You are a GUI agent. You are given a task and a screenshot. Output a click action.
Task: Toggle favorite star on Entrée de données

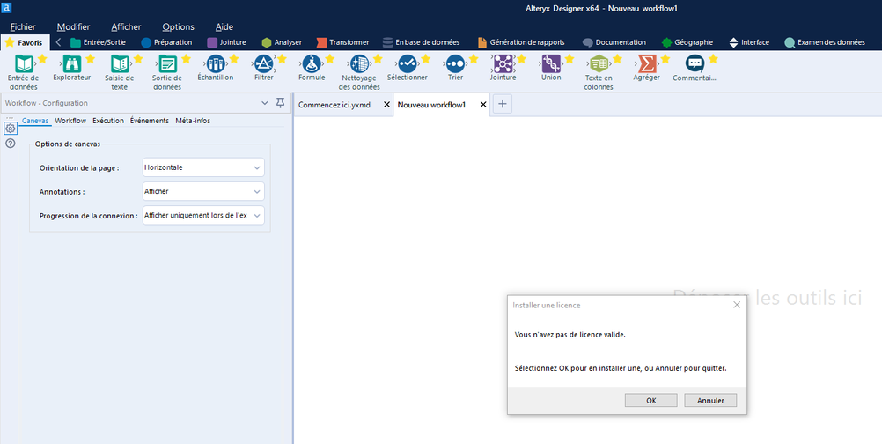point(42,58)
